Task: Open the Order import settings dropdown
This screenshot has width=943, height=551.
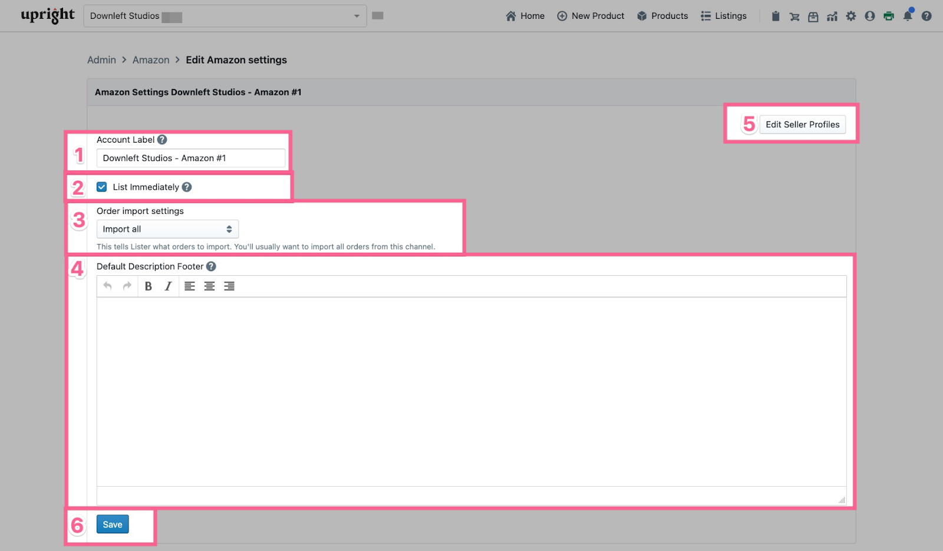Action: 167,229
